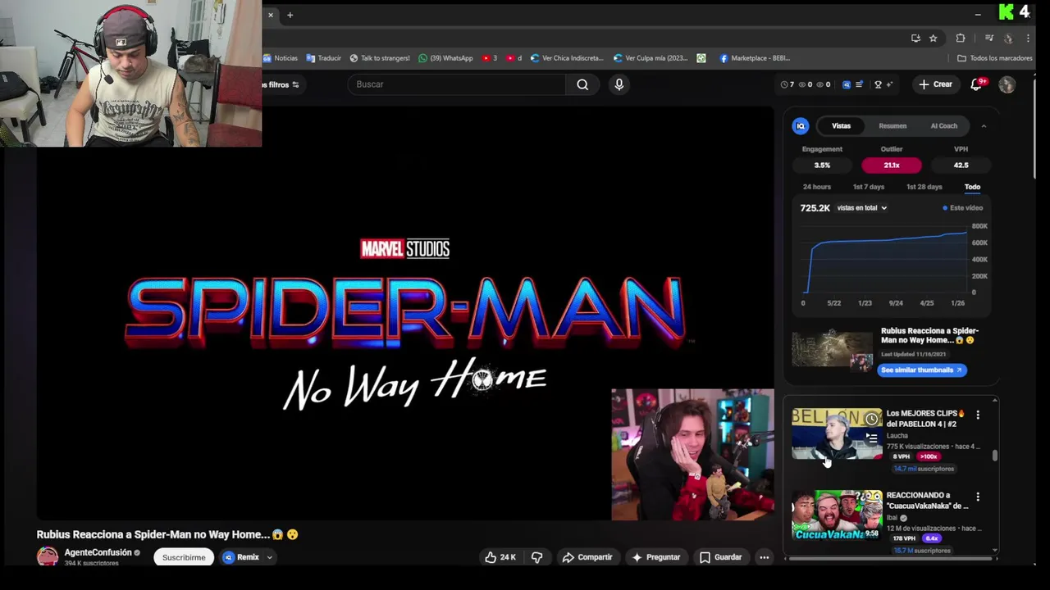Screen dimensions: 1050x590
Task: Click the Buscar search field
Action: coord(458,84)
